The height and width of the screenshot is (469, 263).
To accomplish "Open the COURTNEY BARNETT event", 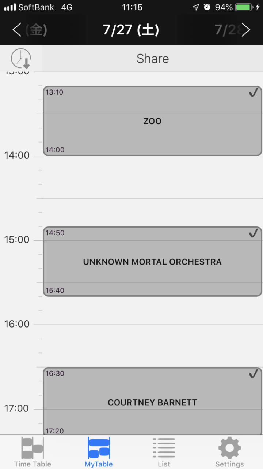I will (152, 403).
